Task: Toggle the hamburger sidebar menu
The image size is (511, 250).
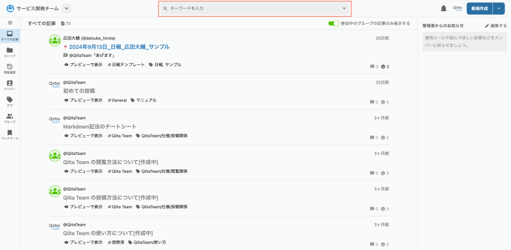Action: 10,23
